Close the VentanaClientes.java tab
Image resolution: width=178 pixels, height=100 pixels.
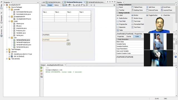[84, 2]
